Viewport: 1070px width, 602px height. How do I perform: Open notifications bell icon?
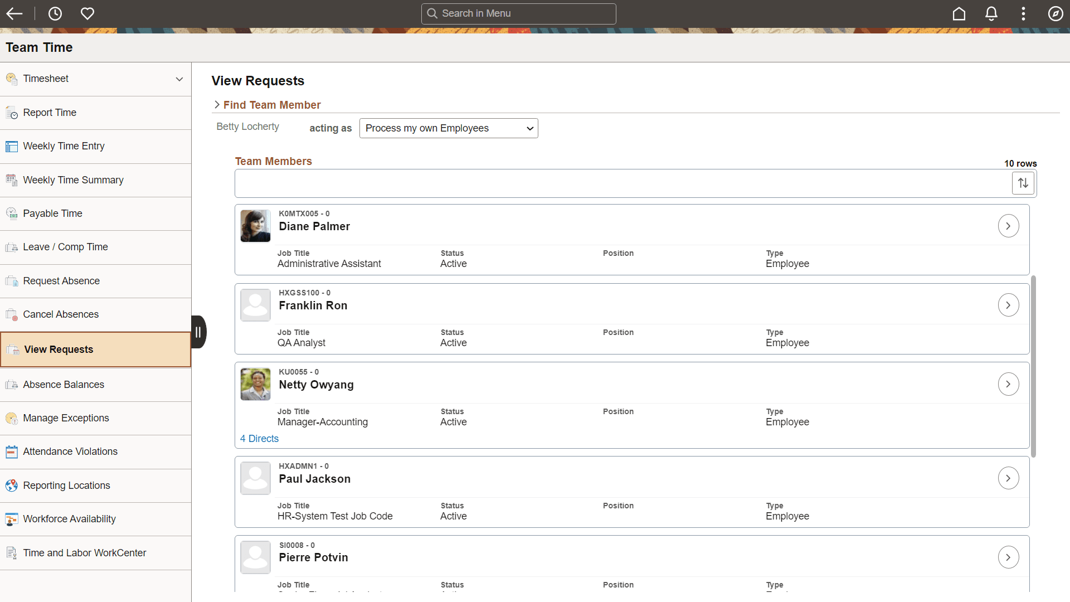991,13
